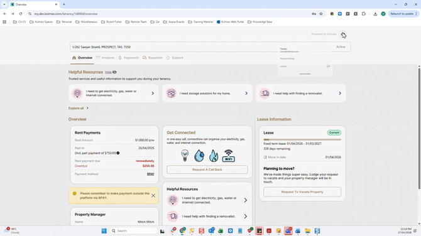Viewport: 421px width, 236px height.
Task: Click the storage box icon in resources card
Action: click(x=171, y=94)
